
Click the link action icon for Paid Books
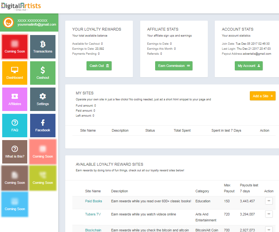(x=269, y=201)
